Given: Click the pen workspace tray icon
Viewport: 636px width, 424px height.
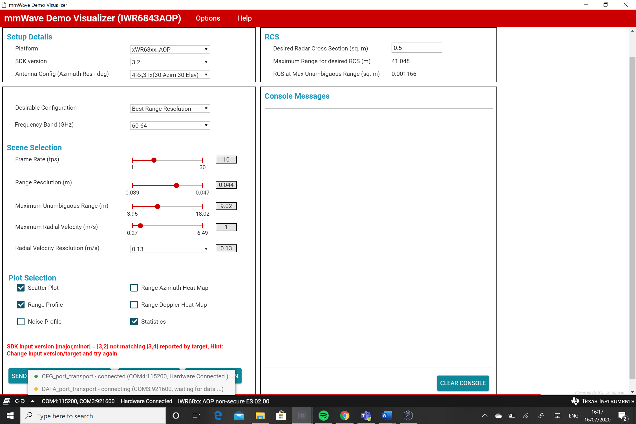Looking at the screenshot, I should (x=540, y=416).
